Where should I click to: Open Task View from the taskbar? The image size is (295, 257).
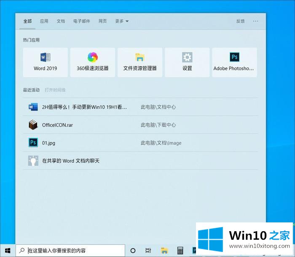click(148, 251)
